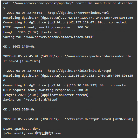Click the path '/etc/init.d/httpd' in Saving to line

point(41,100)
